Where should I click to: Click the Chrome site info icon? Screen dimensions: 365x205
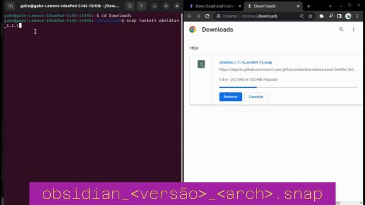pyautogui.click(x=218, y=16)
